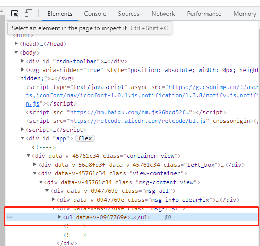Switch to the Network tab

(163, 14)
